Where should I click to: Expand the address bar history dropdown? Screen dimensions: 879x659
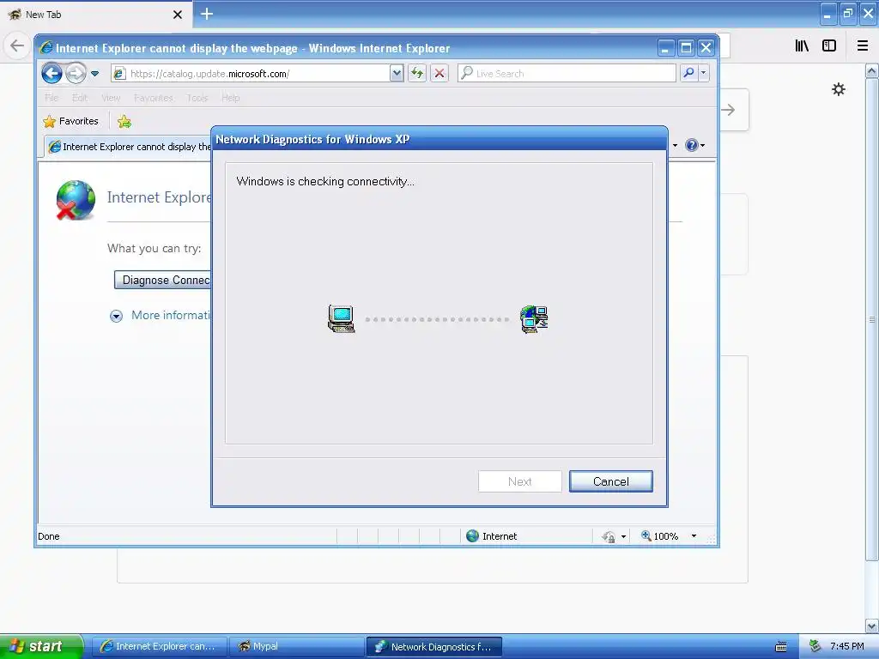tap(397, 74)
